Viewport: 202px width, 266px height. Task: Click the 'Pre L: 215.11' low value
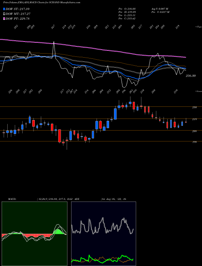pos(127,15)
